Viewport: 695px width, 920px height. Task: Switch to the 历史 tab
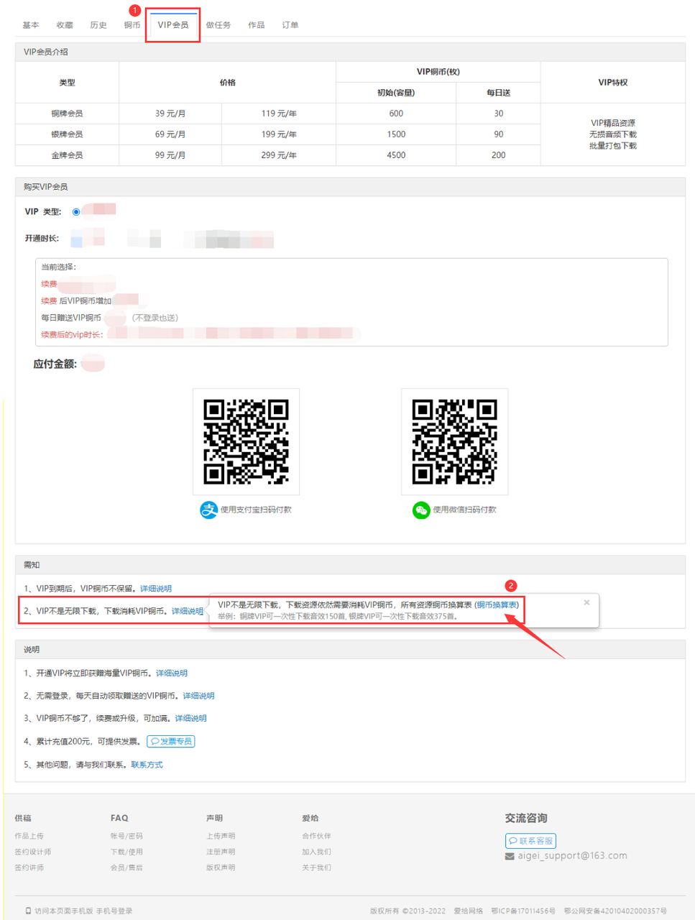click(98, 25)
